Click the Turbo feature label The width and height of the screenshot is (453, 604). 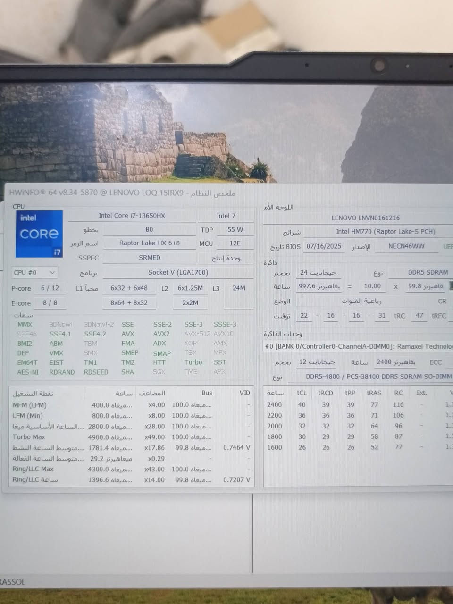193,362
